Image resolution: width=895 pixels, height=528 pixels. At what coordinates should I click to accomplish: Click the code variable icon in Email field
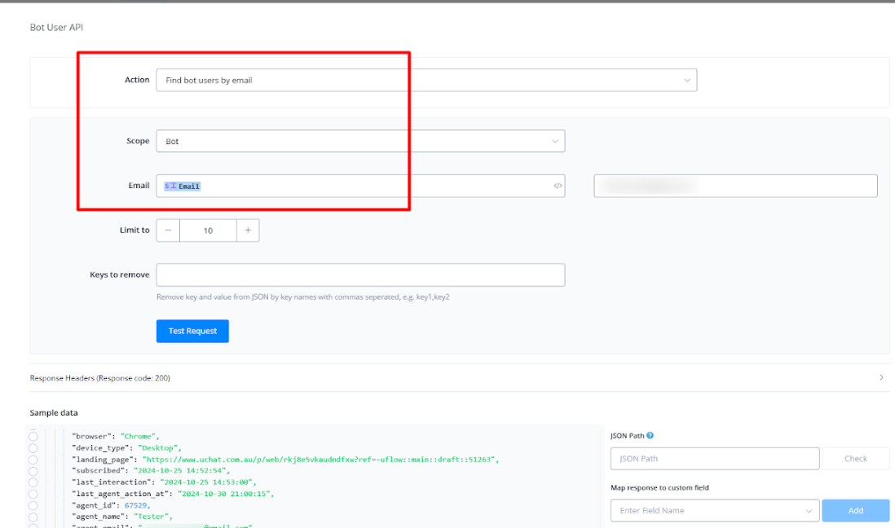pyautogui.click(x=558, y=186)
